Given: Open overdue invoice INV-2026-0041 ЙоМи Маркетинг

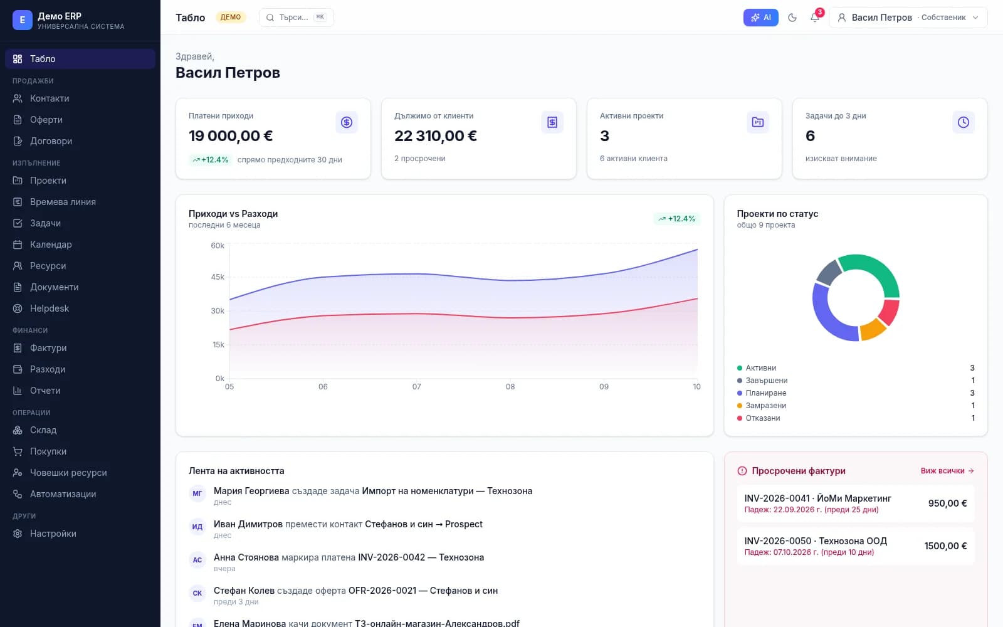Looking at the screenshot, I should [856, 503].
